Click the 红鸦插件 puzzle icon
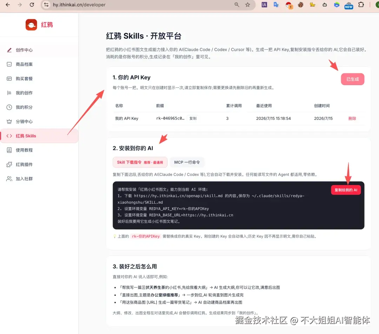379x334 pixels. coord(9,164)
